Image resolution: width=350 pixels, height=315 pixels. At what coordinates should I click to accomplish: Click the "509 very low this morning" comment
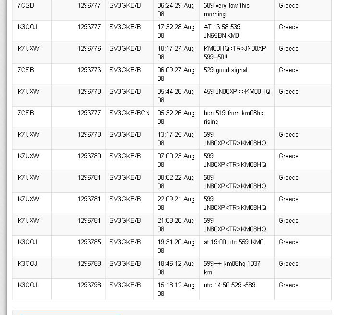point(226,10)
